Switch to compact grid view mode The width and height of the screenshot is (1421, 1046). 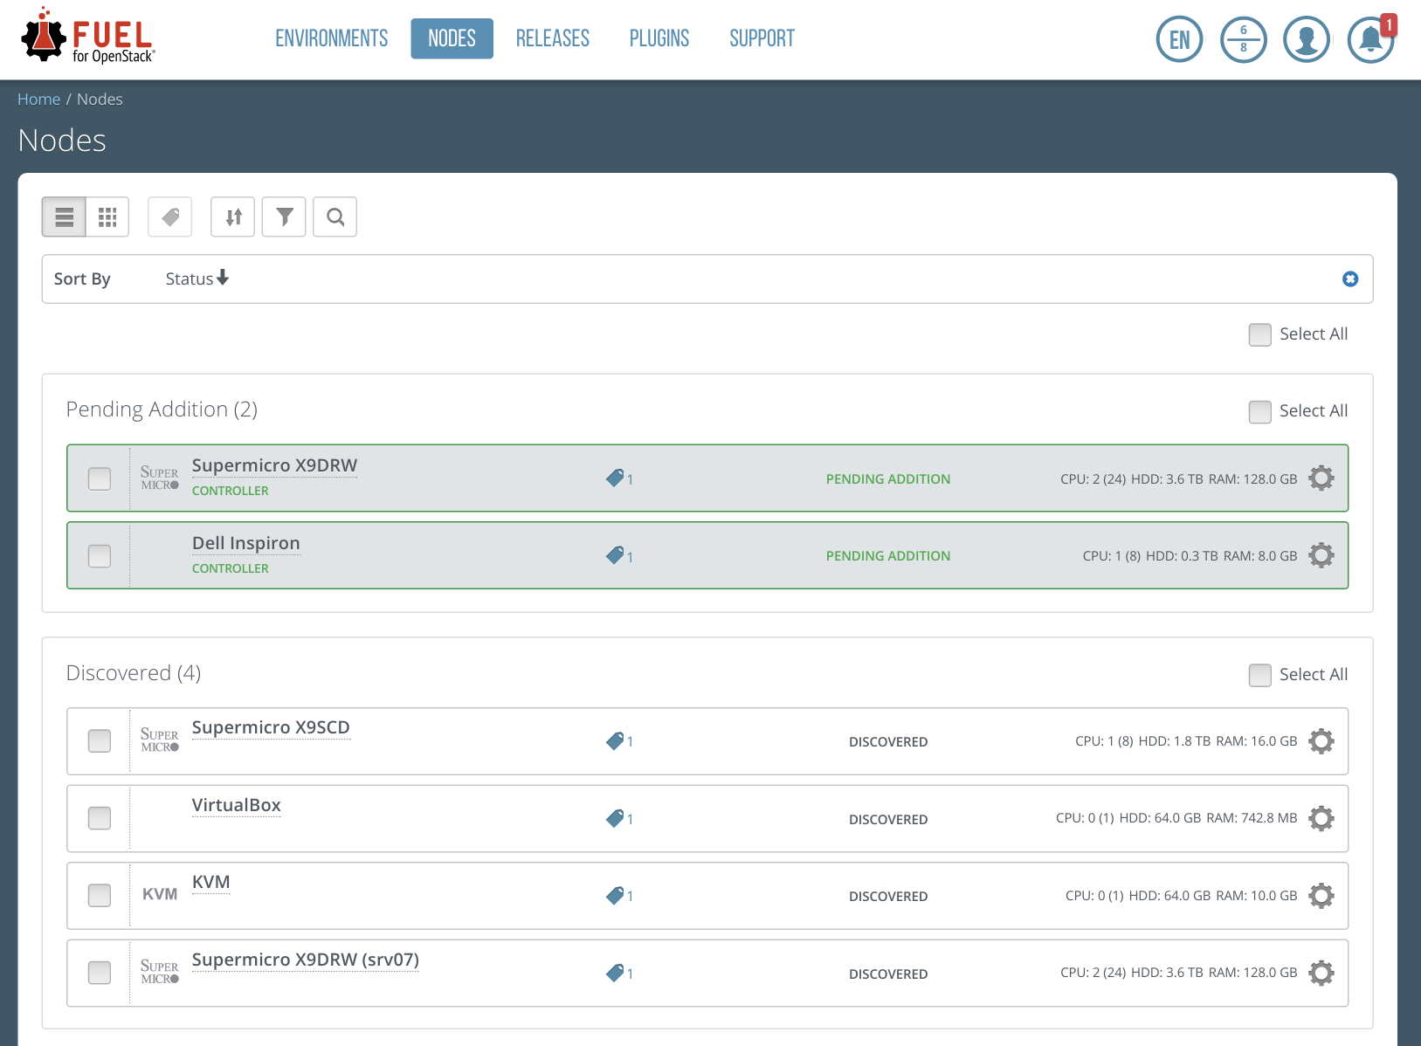pos(107,217)
